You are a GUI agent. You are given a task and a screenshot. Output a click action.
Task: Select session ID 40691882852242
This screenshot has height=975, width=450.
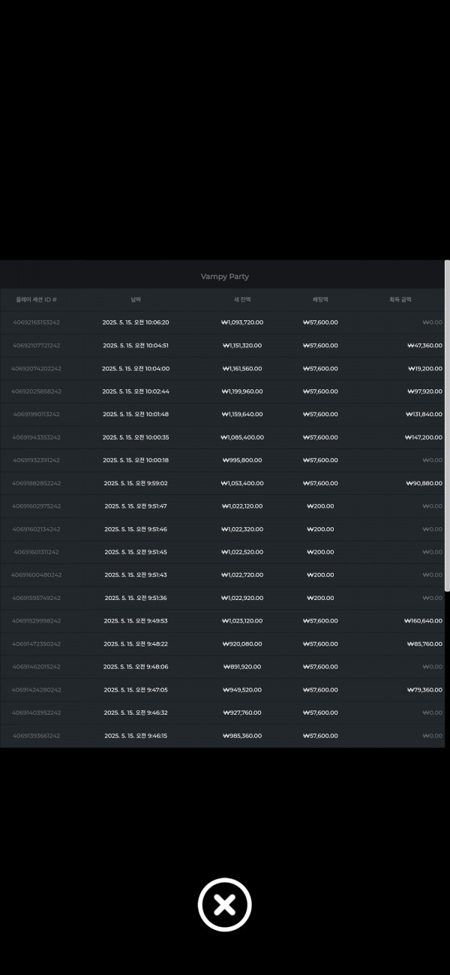(x=37, y=484)
